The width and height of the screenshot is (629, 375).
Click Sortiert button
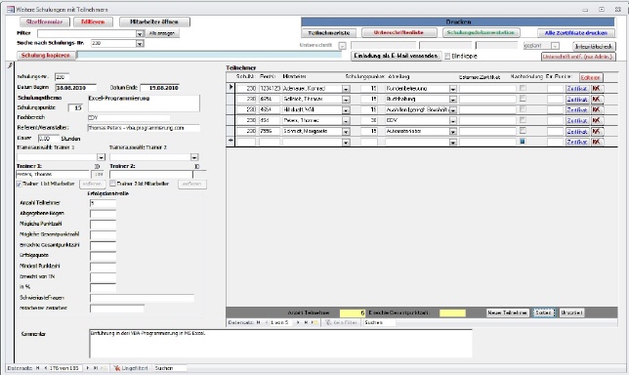click(x=543, y=312)
